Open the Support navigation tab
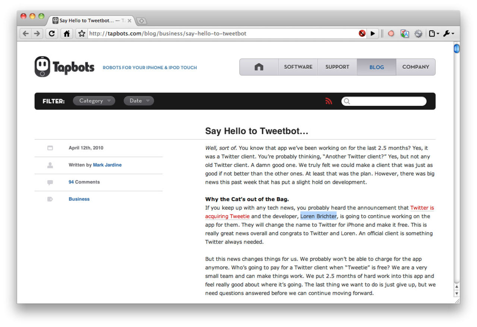 coord(337,67)
